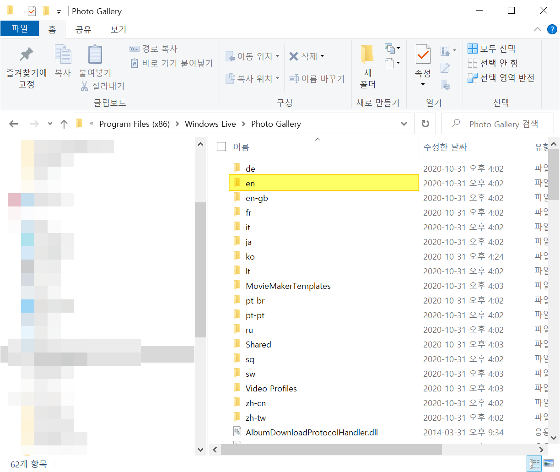The width and height of the screenshot is (560, 472).
Task: Click the Properties quick-access toolbar icon
Action: click(x=32, y=11)
